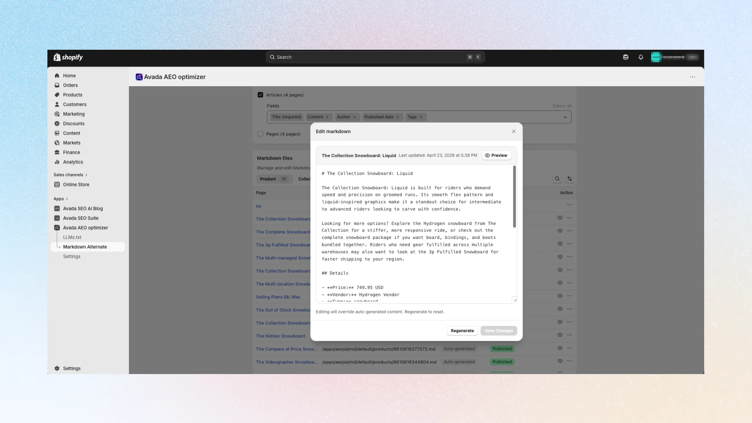Toggle preview eye for Hidden Snowboard row
Screen dimensions: 752x423
(x=560, y=335)
